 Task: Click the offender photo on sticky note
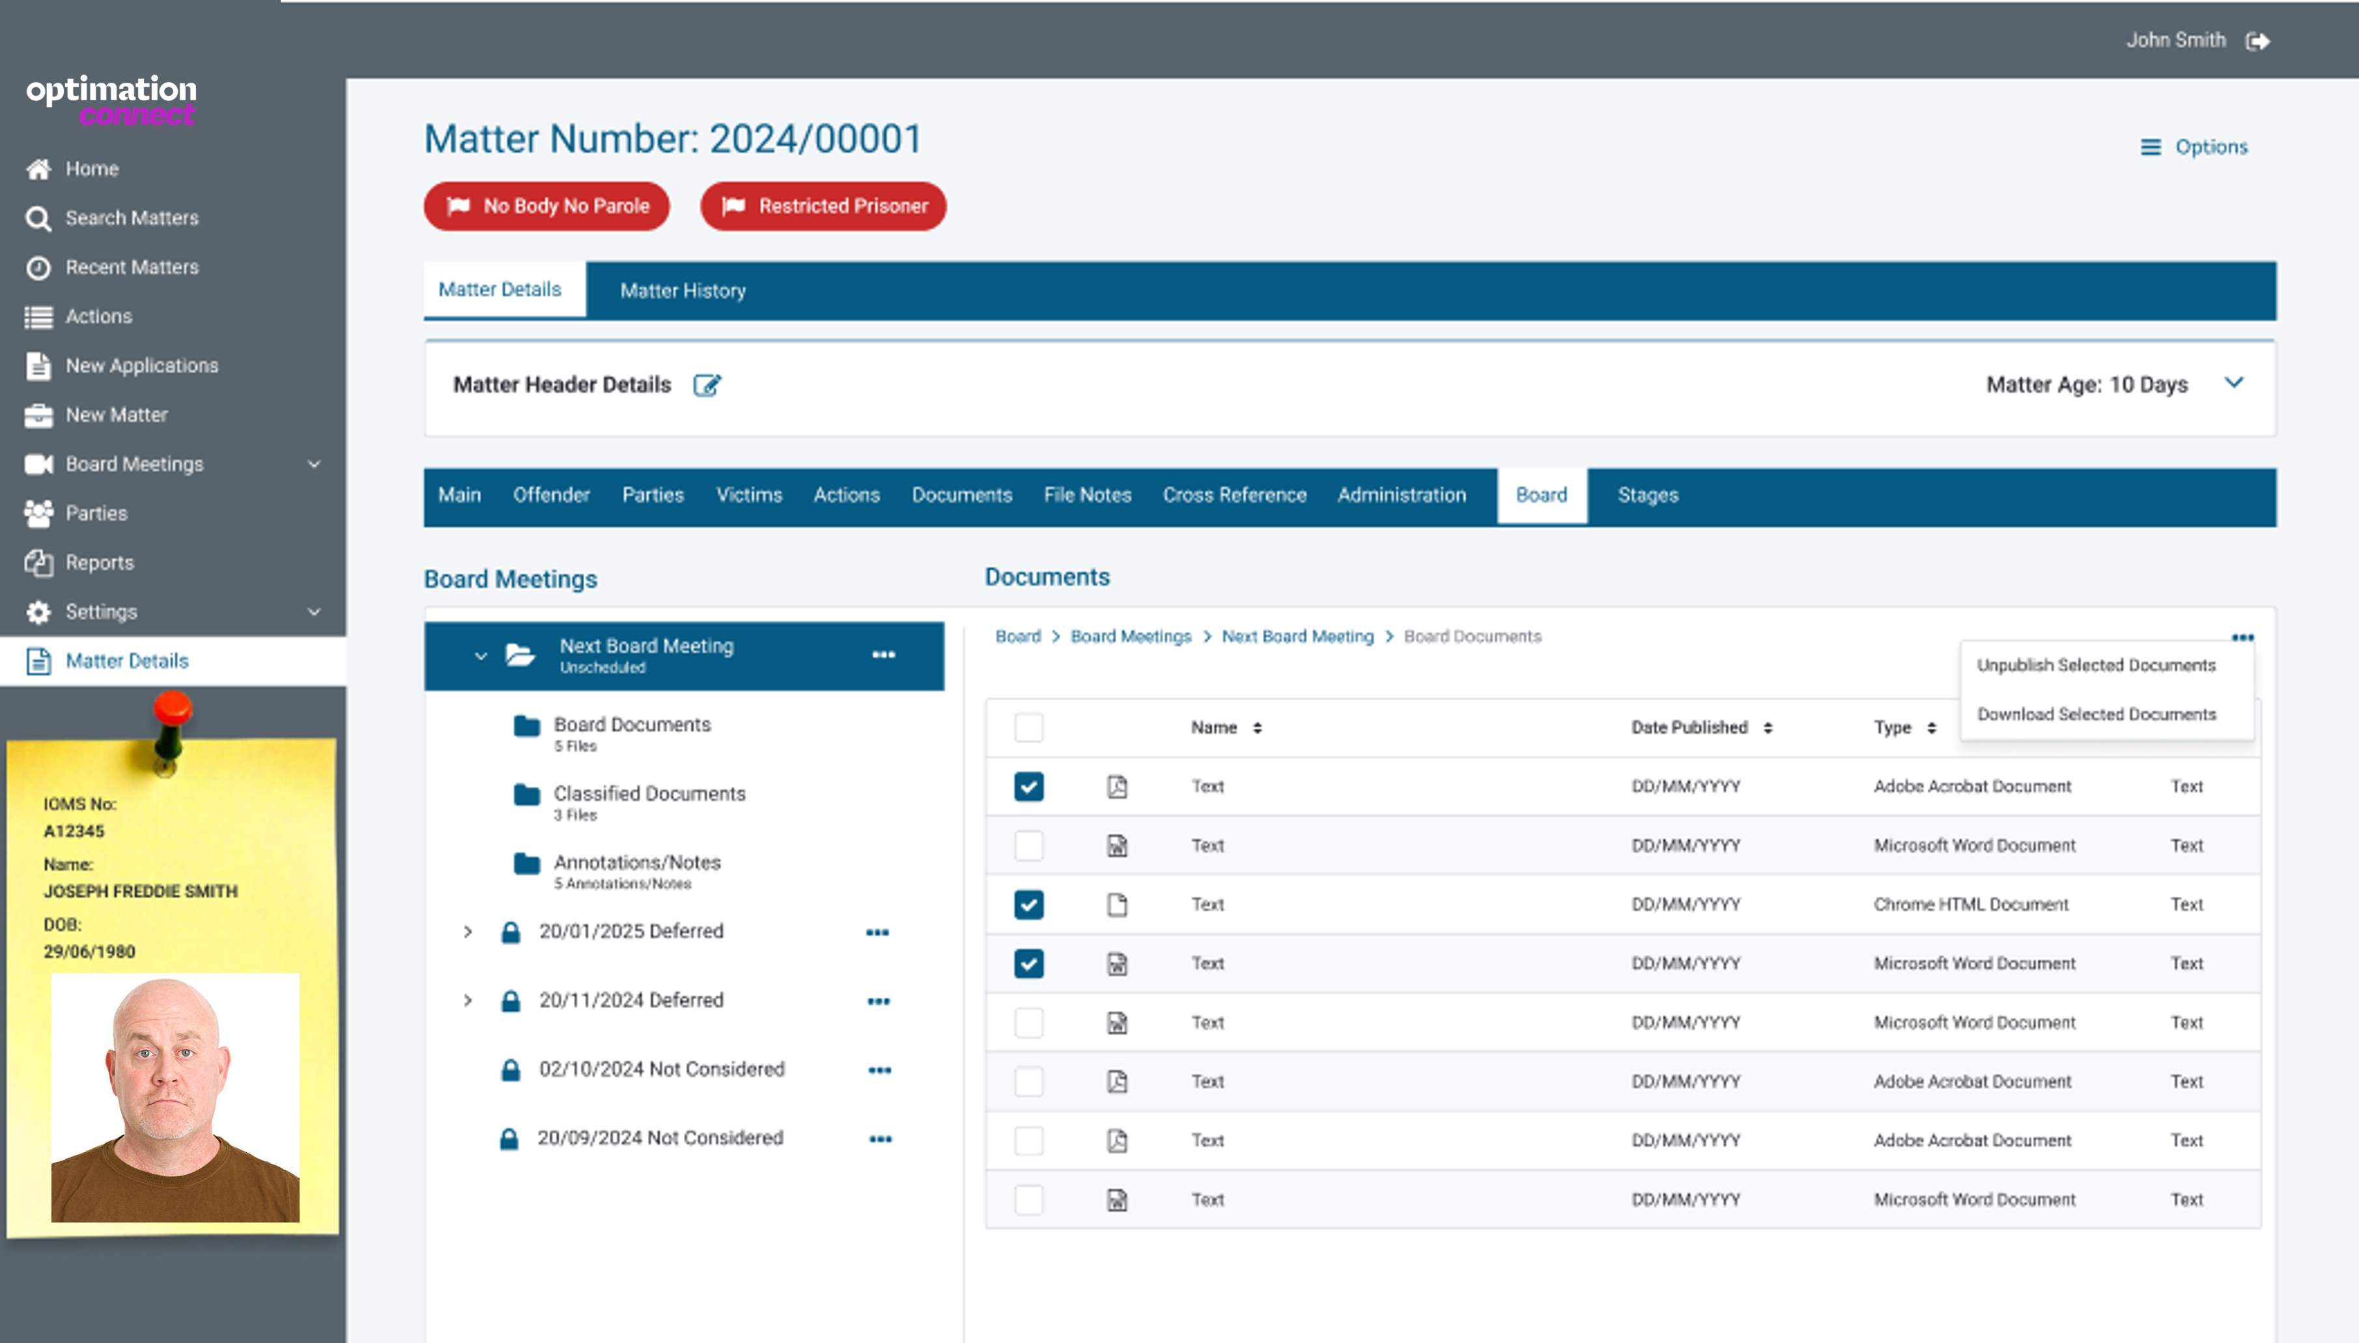[175, 1097]
